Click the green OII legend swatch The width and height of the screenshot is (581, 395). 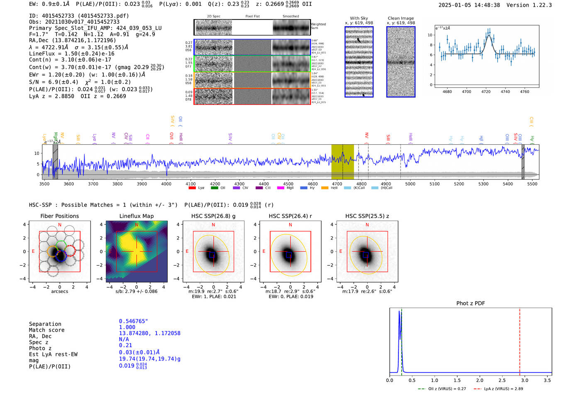point(214,188)
